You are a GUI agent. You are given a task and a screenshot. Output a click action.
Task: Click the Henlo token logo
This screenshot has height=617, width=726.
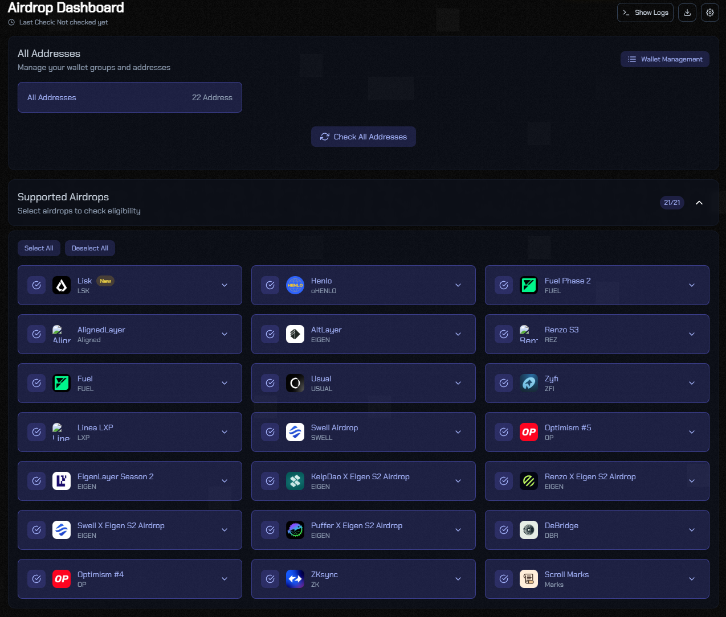pos(295,285)
